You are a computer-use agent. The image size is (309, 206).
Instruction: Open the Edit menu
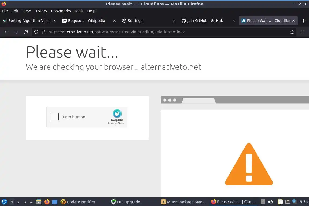point(15,11)
